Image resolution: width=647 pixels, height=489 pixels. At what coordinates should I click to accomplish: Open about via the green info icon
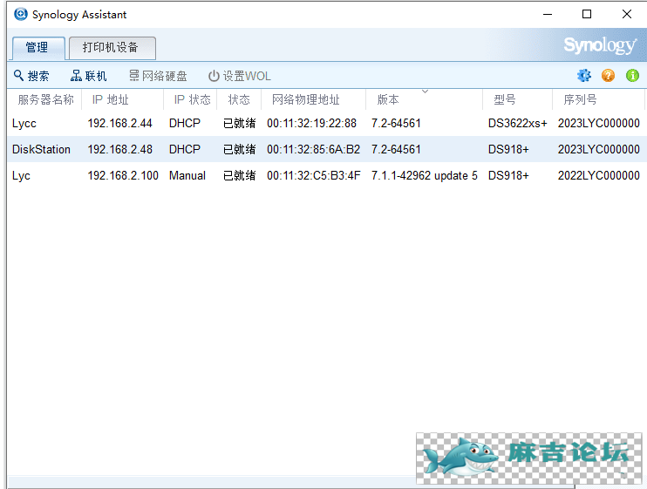[632, 76]
